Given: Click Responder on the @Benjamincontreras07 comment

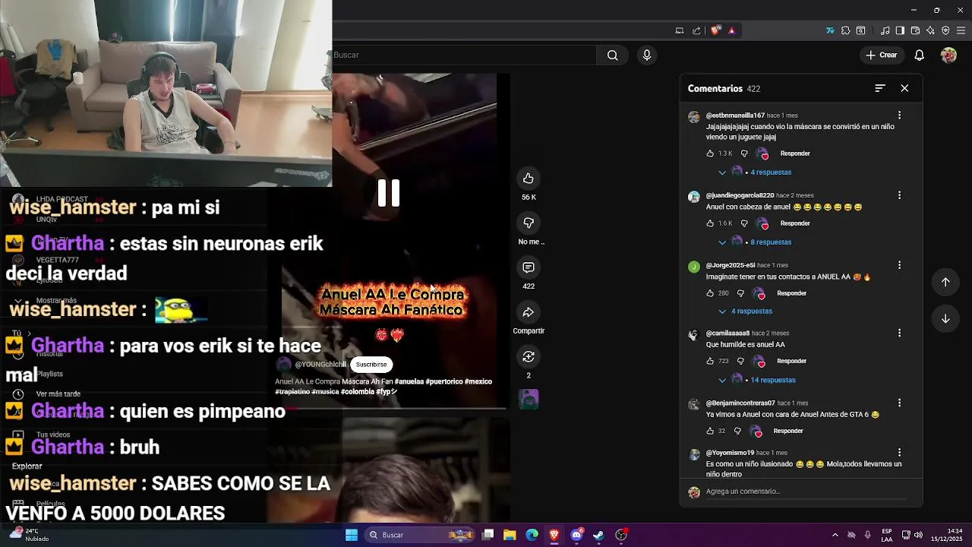Looking at the screenshot, I should point(788,431).
